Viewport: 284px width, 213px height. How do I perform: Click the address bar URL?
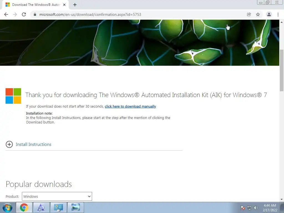click(90, 14)
